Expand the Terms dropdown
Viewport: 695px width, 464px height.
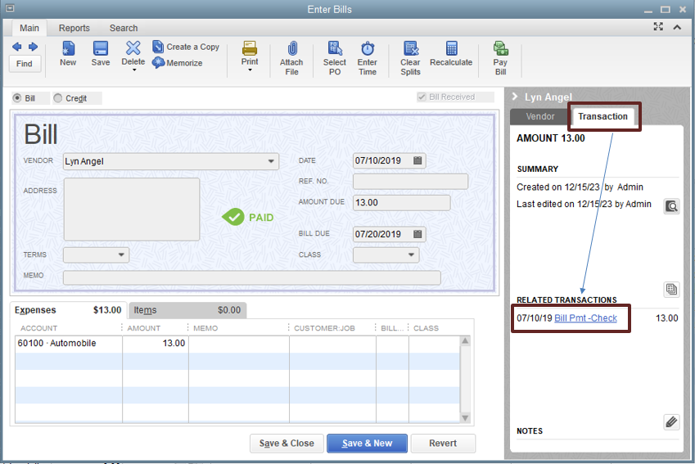pos(121,255)
